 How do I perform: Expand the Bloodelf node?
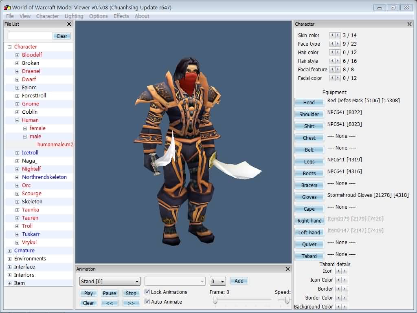[17, 55]
